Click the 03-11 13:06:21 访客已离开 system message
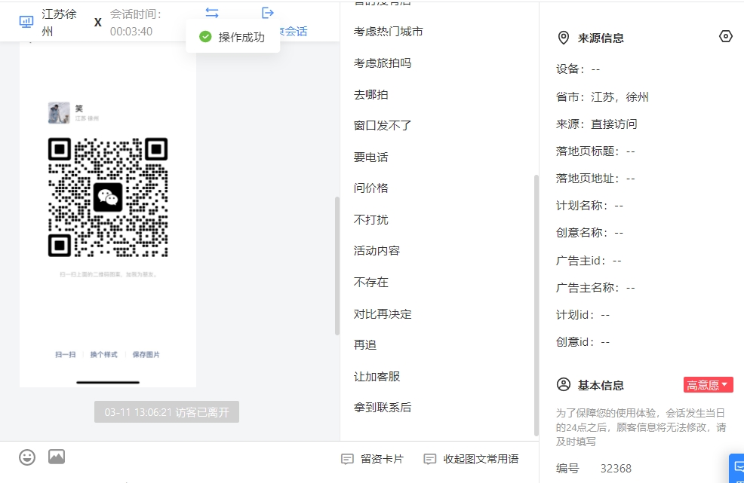The image size is (744, 483). (x=167, y=412)
